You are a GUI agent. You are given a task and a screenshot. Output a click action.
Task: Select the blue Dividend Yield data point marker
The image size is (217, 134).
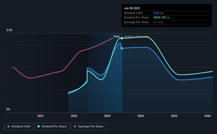click(x=122, y=48)
